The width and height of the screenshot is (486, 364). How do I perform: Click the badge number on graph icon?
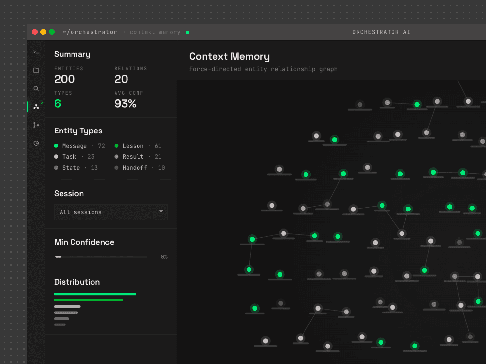coord(42,102)
